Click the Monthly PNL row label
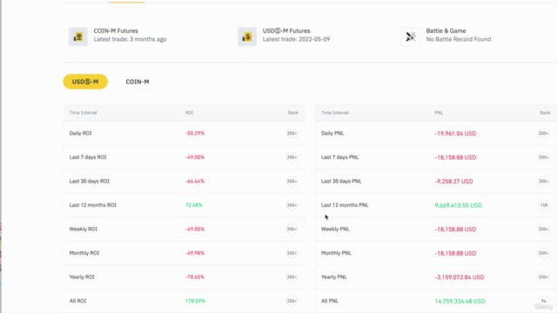The image size is (557, 313). click(337, 253)
